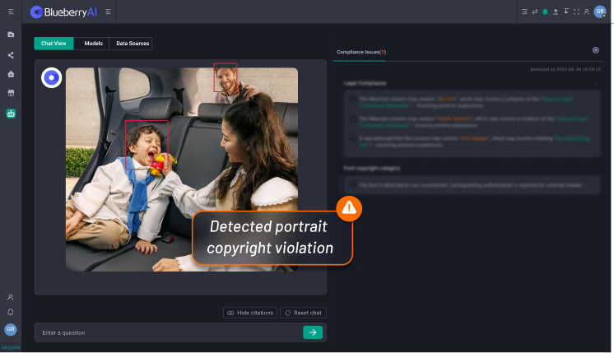Viewport: 614px width, 353px height.
Task: Switch to the Models tab
Action: pyautogui.click(x=92, y=43)
